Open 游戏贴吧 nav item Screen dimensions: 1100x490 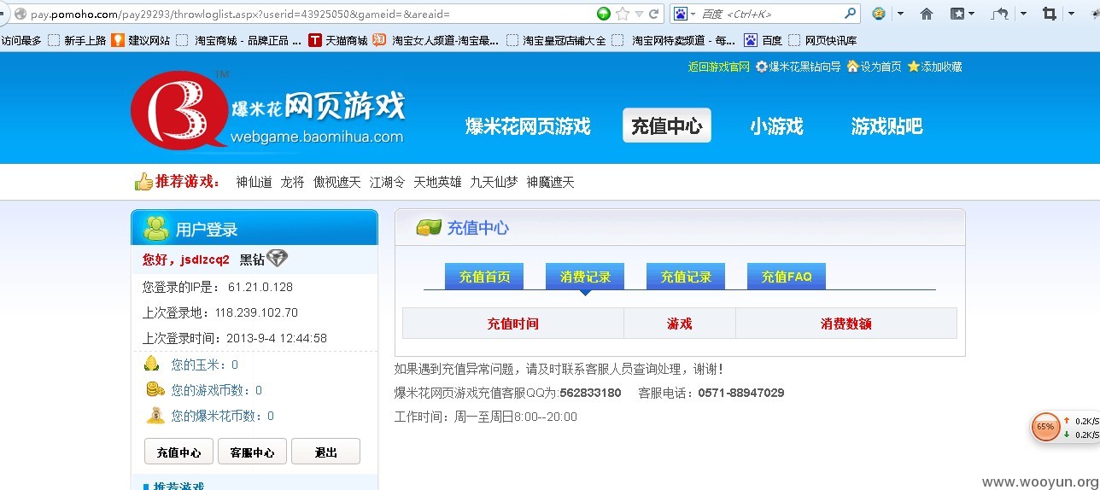point(886,126)
